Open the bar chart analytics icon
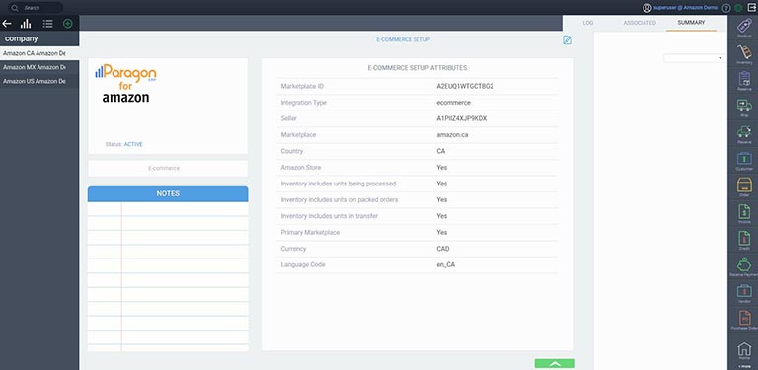This screenshot has height=370, width=758. [26, 23]
